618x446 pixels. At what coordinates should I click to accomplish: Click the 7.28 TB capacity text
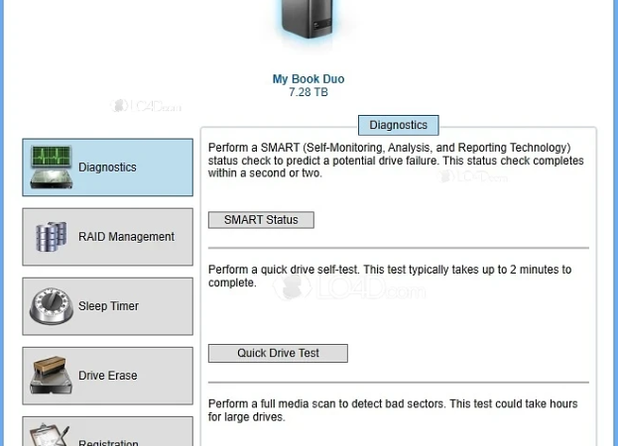[x=309, y=92]
